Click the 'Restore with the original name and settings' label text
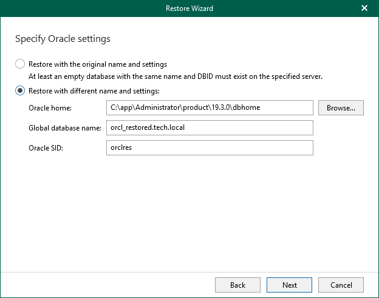The height and width of the screenshot is (298, 379). tap(98, 64)
